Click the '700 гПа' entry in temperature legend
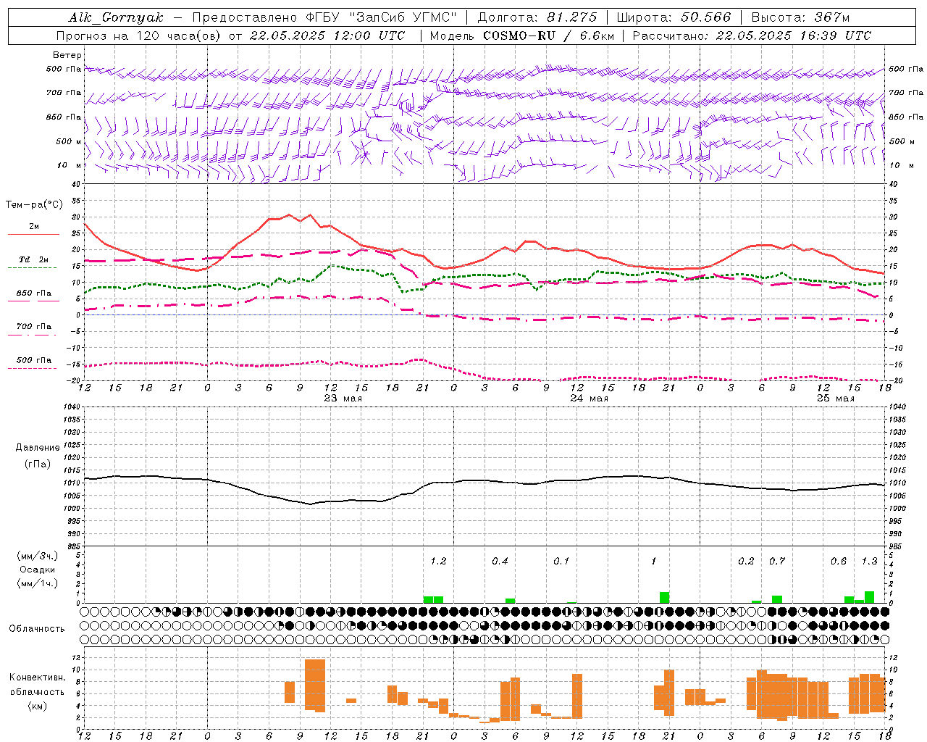Screen dimensions: 927x742 pyautogui.click(x=34, y=327)
